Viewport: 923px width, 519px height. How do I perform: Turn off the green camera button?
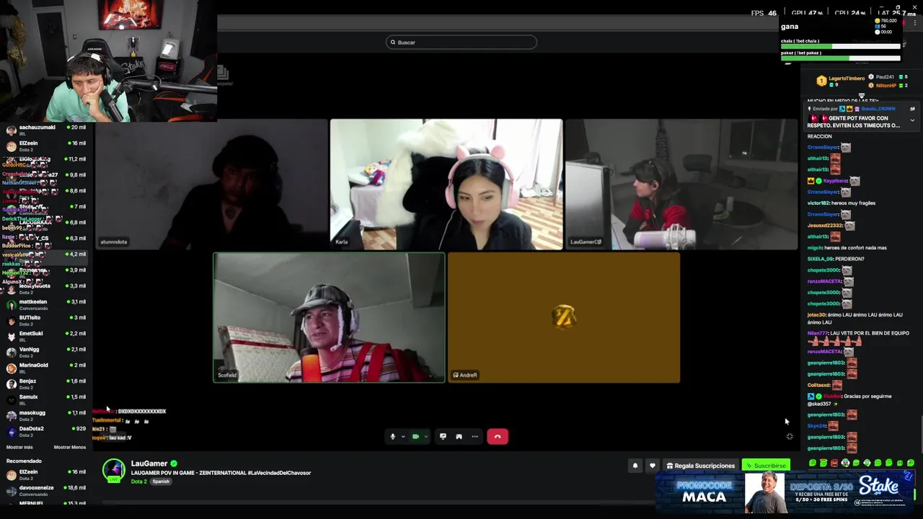pos(415,436)
